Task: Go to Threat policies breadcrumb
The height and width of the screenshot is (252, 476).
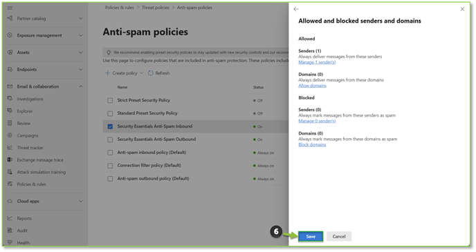Action: pos(156,8)
